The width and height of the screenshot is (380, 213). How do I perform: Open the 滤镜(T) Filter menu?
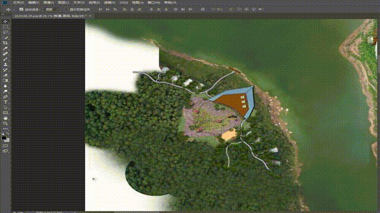click(x=109, y=2)
